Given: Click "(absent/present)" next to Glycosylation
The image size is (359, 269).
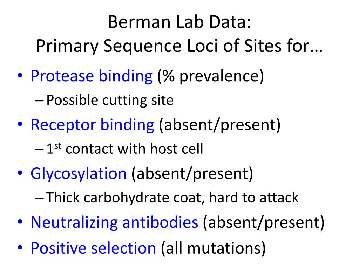Looking at the screenshot, I should pos(192,174).
